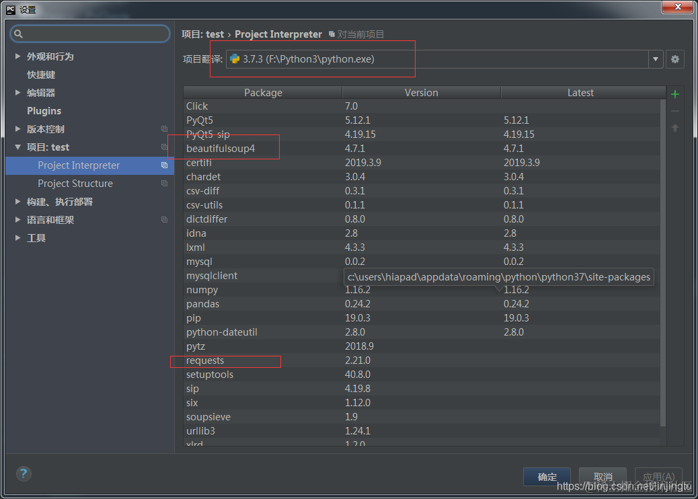The height and width of the screenshot is (499, 698).
Task: Click the PyCharm logo in title bar
Action: [11, 9]
